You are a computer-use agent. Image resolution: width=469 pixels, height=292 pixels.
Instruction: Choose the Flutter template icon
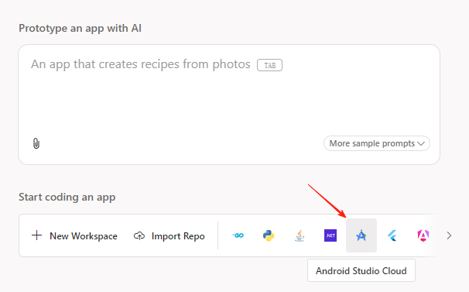[x=392, y=235]
